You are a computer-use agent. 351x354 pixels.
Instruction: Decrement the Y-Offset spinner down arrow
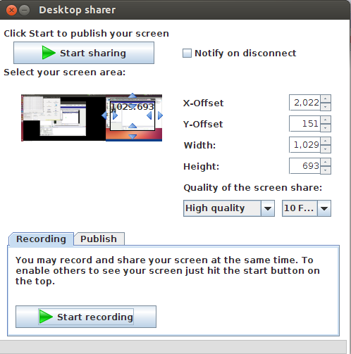click(x=326, y=128)
